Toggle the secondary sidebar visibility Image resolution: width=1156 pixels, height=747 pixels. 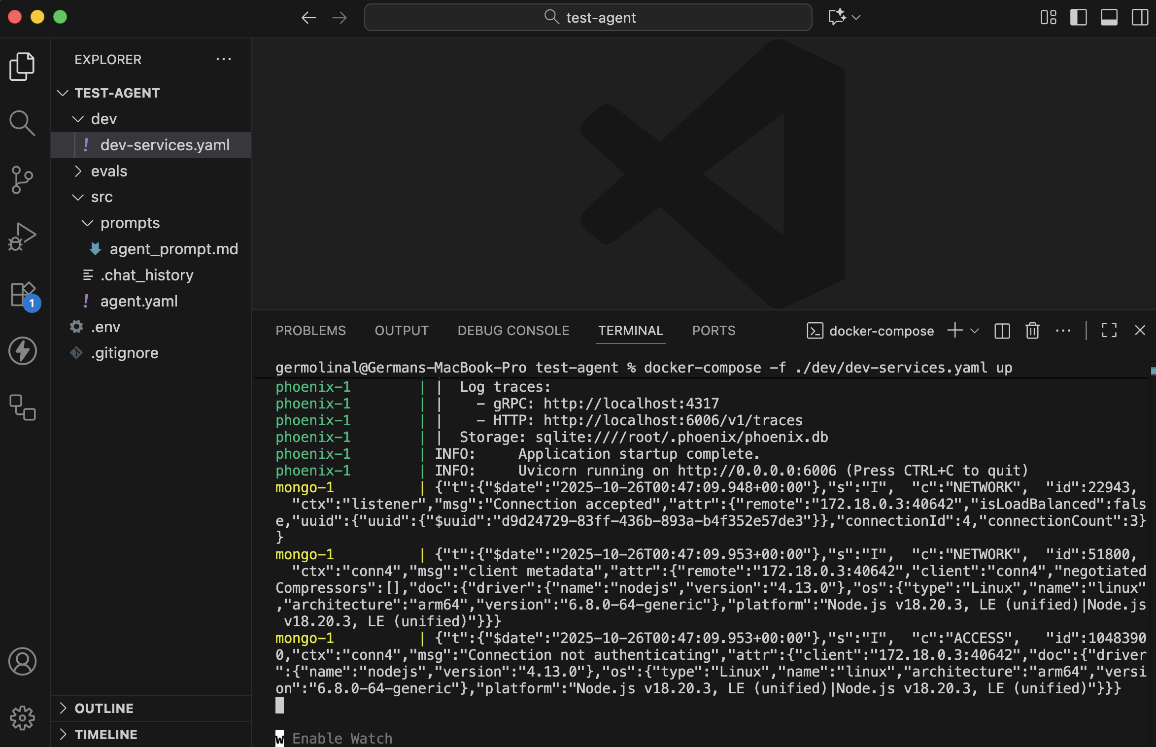tap(1140, 17)
